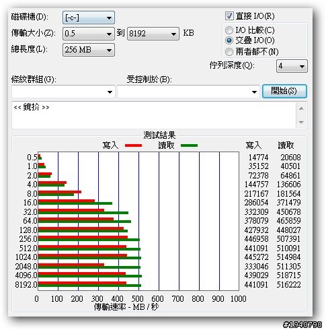326x330 pixels.
Task: Click the read value 507391
Action: tap(288, 239)
